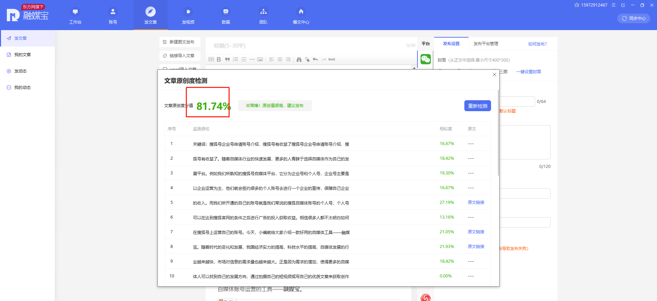Click the 27.19% similarity value
The width and height of the screenshot is (657, 301).
click(x=447, y=202)
